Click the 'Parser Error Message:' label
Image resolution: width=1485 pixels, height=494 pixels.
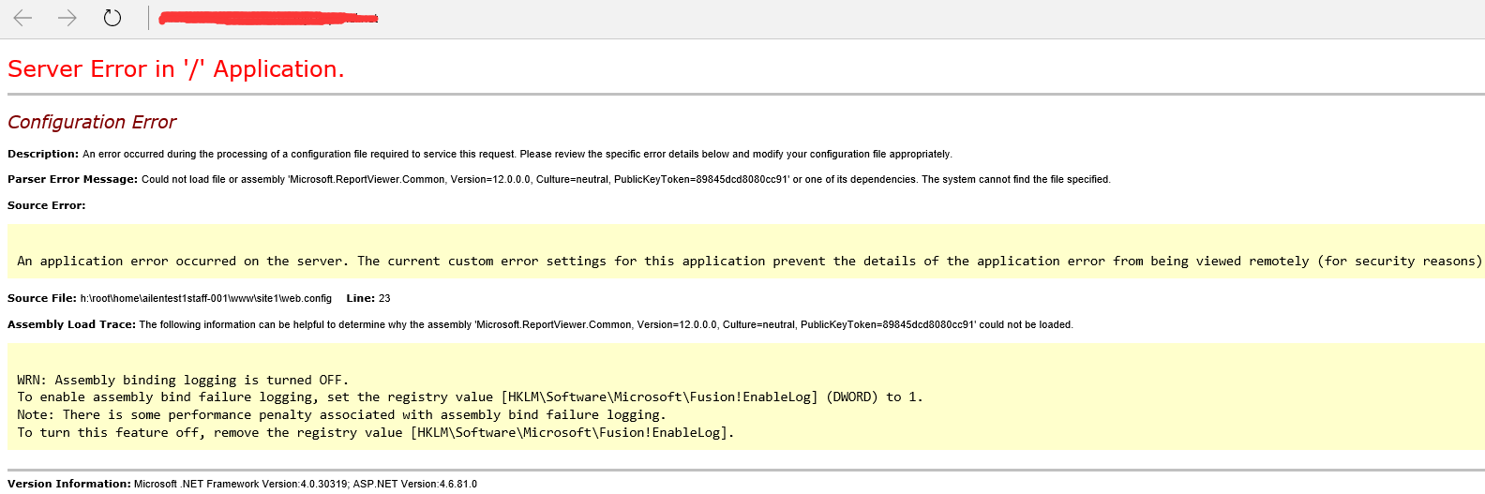(72, 179)
